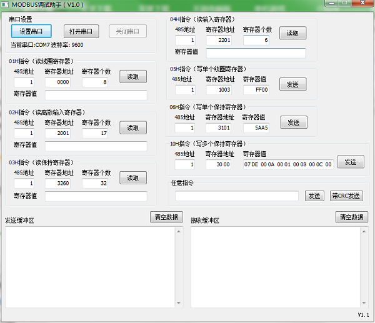Select the 02H register address field 2001
The width and height of the screenshot is (375, 323).
(57, 133)
